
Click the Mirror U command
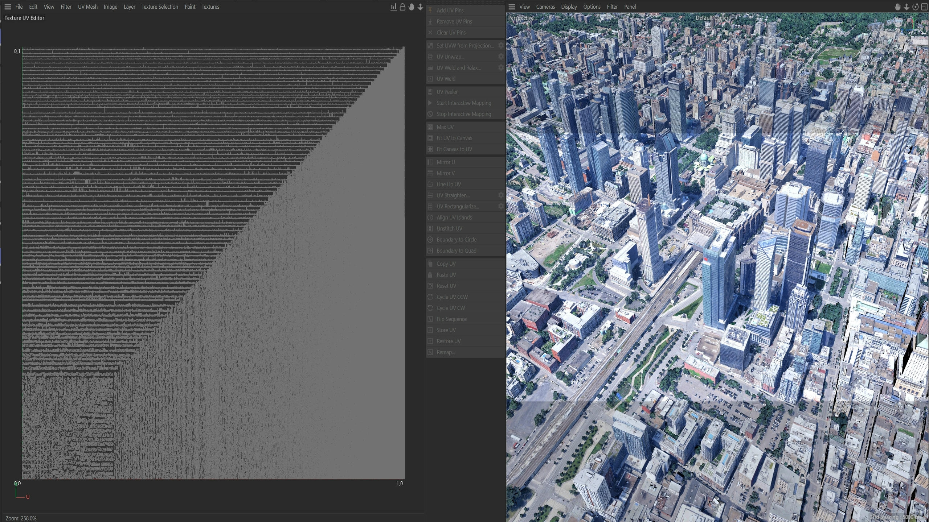pyautogui.click(x=465, y=162)
